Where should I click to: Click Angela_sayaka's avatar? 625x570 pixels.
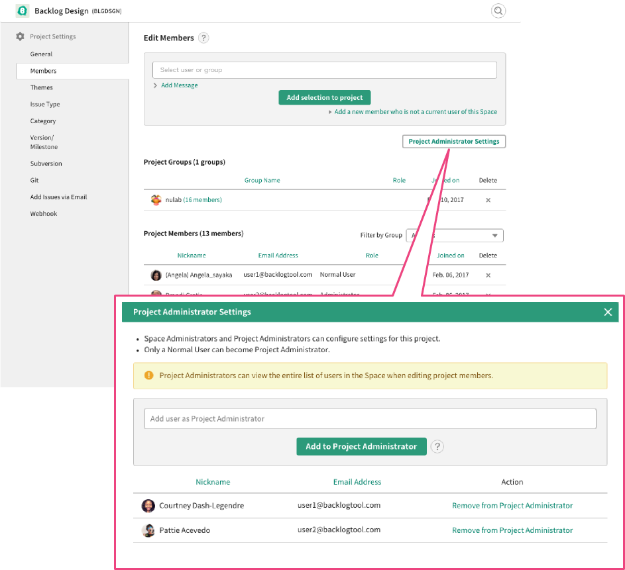click(x=156, y=275)
